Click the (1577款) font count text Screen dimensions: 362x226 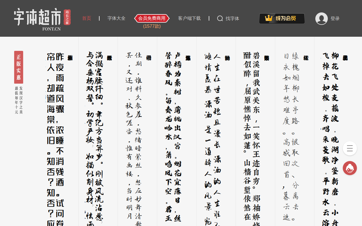(152, 26)
